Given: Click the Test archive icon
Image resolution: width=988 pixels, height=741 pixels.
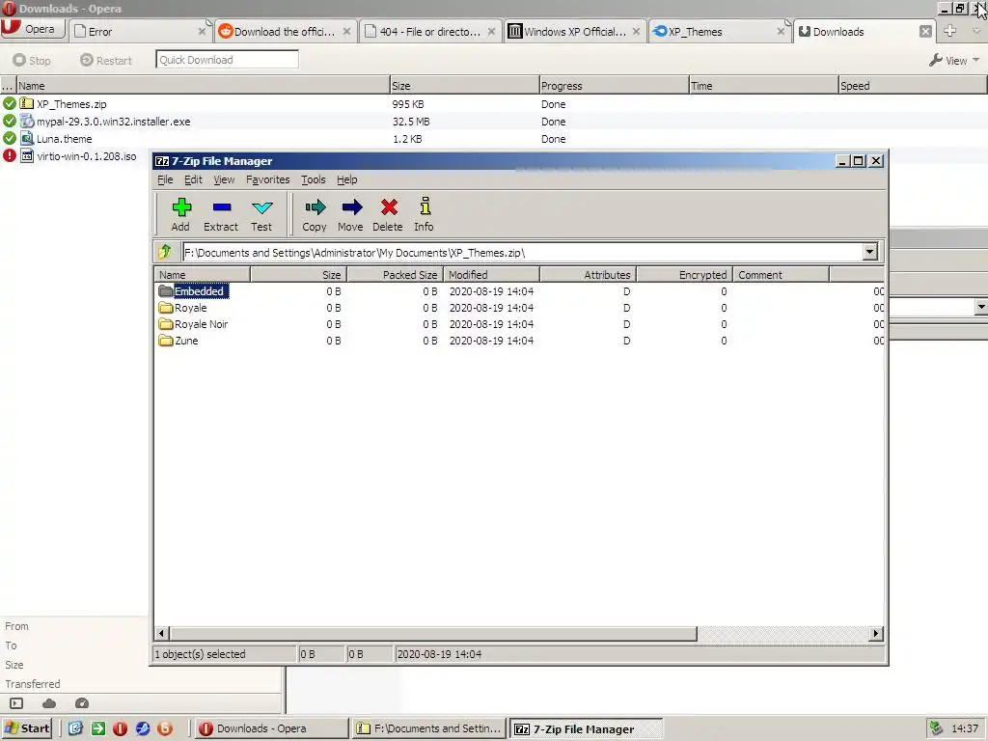Looking at the screenshot, I should (x=261, y=215).
